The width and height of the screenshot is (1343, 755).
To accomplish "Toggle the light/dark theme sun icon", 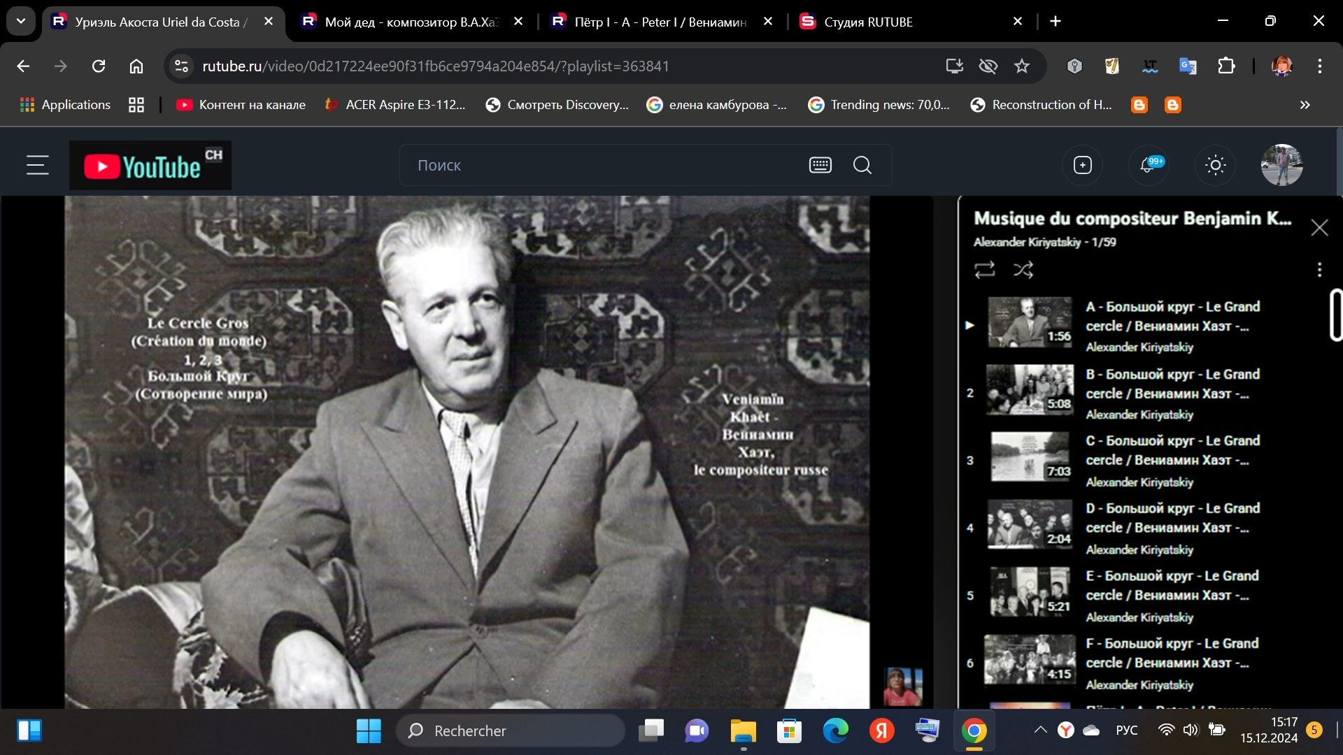I will tap(1215, 166).
